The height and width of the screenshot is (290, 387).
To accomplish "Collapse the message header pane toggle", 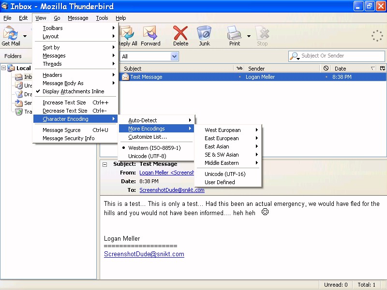I will (105, 164).
